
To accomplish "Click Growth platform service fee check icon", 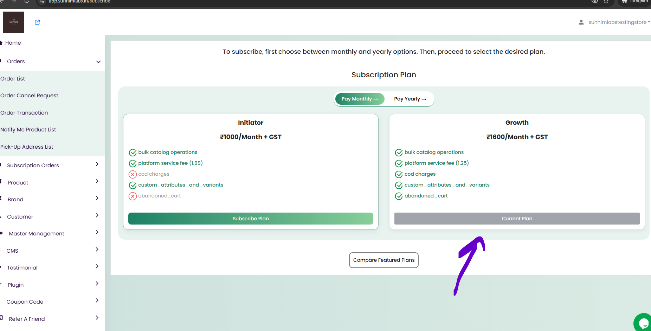I will (x=399, y=163).
